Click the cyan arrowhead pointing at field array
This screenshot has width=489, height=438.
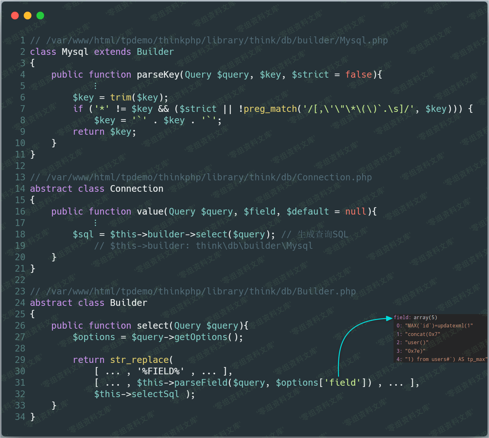tap(389, 318)
